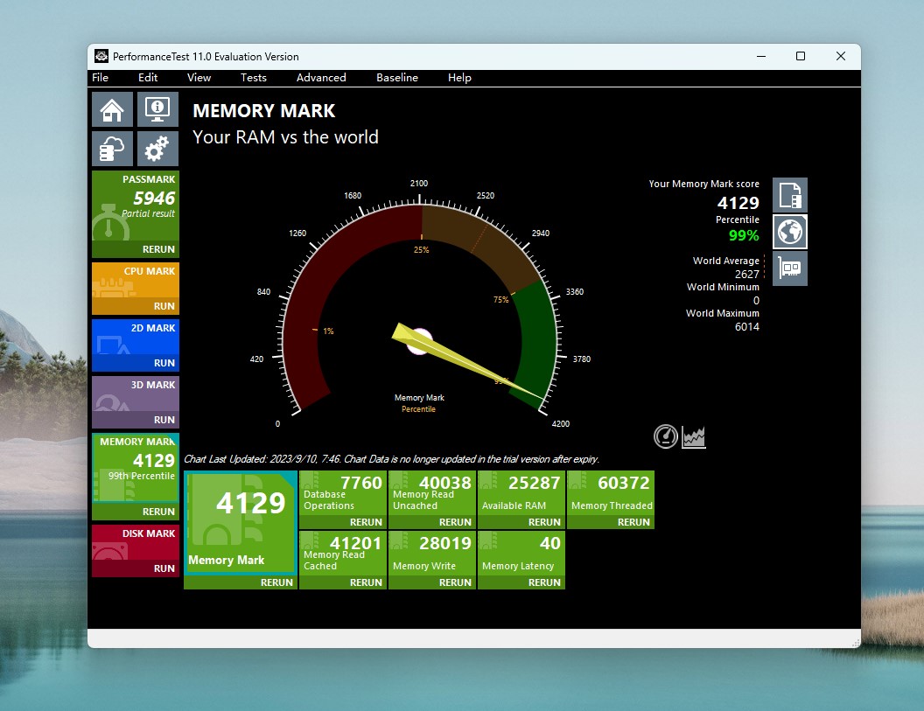Select the 2D Mark tile
The height and width of the screenshot is (711, 924).
tap(136, 338)
